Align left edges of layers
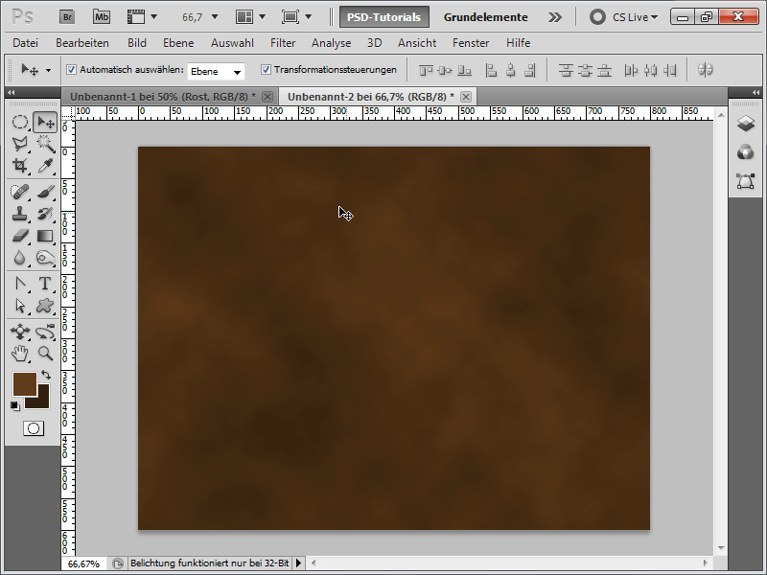The image size is (767, 575). pos(491,70)
